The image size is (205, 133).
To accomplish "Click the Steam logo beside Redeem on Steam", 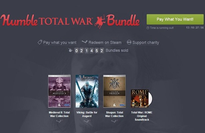I will (x=85, y=42).
